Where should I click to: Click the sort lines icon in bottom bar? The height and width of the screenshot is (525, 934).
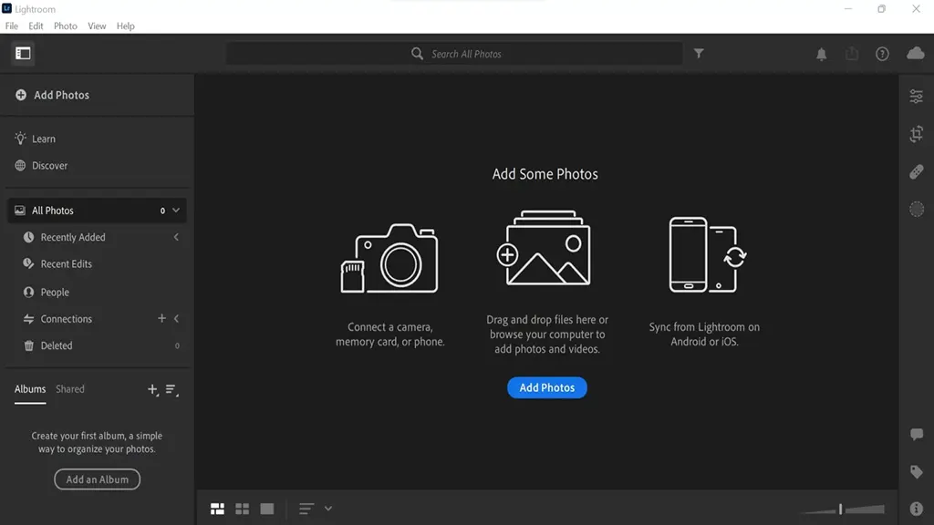(x=306, y=509)
